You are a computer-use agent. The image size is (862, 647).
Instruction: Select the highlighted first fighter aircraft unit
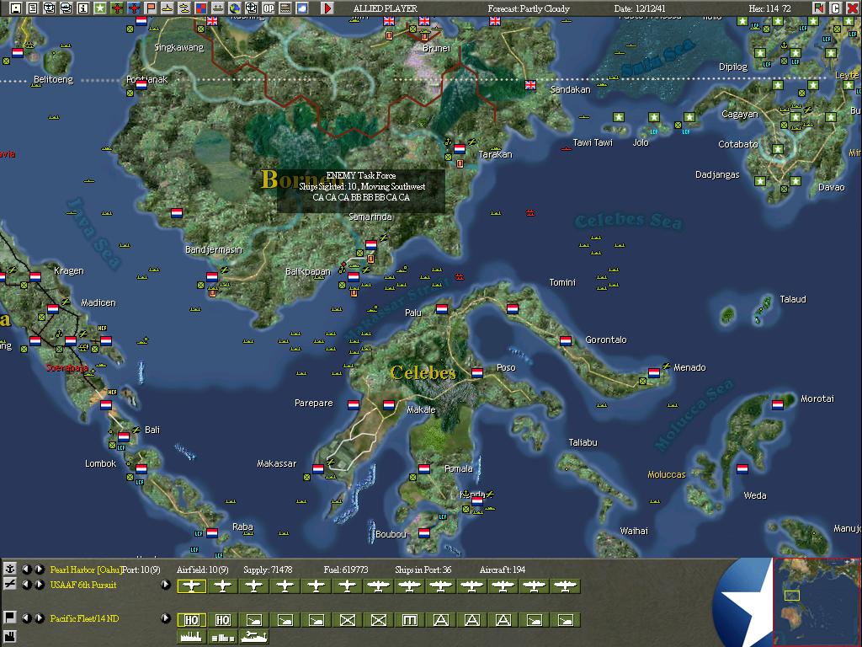191,586
